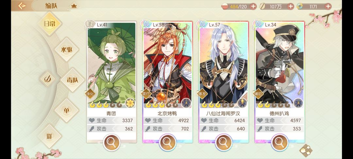Tap the 爆发 role tag on 八仙过海闹罗汉
The width and height of the screenshot is (353, 159).
[202, 94]
